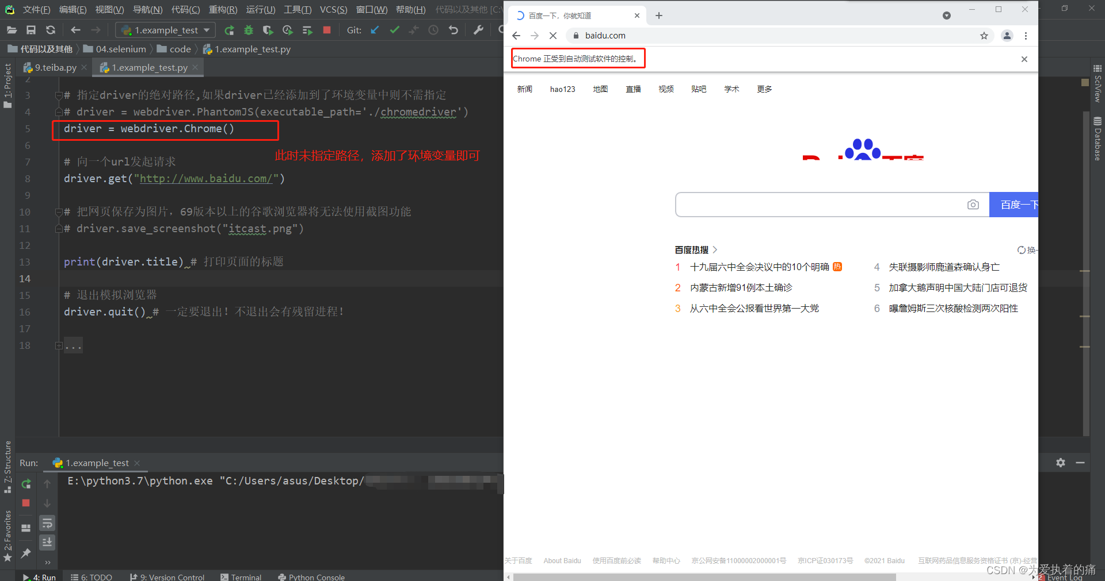
Task: Open the hao123 link on Baidu
Action: tap(563, 89)
